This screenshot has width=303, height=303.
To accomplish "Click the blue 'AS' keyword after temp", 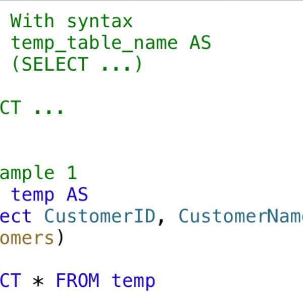I will point(77,194).
